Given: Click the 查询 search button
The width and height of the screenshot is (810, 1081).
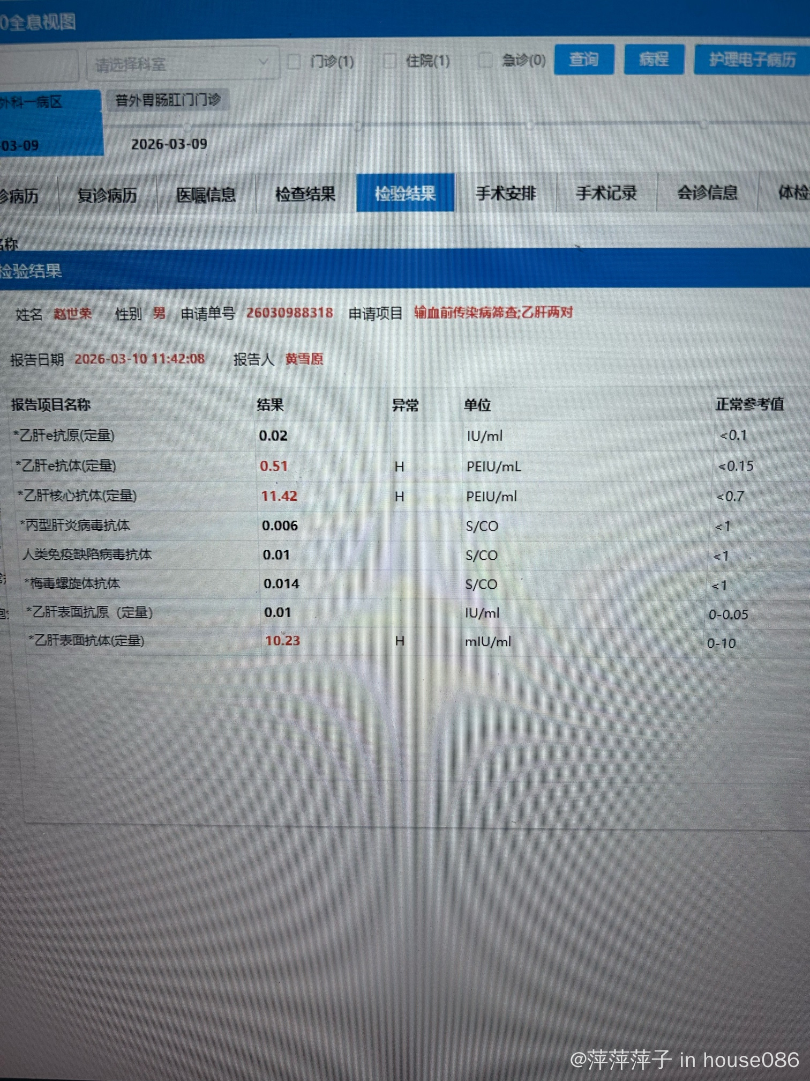Looking at the screenshot, I should pos(583,60).
